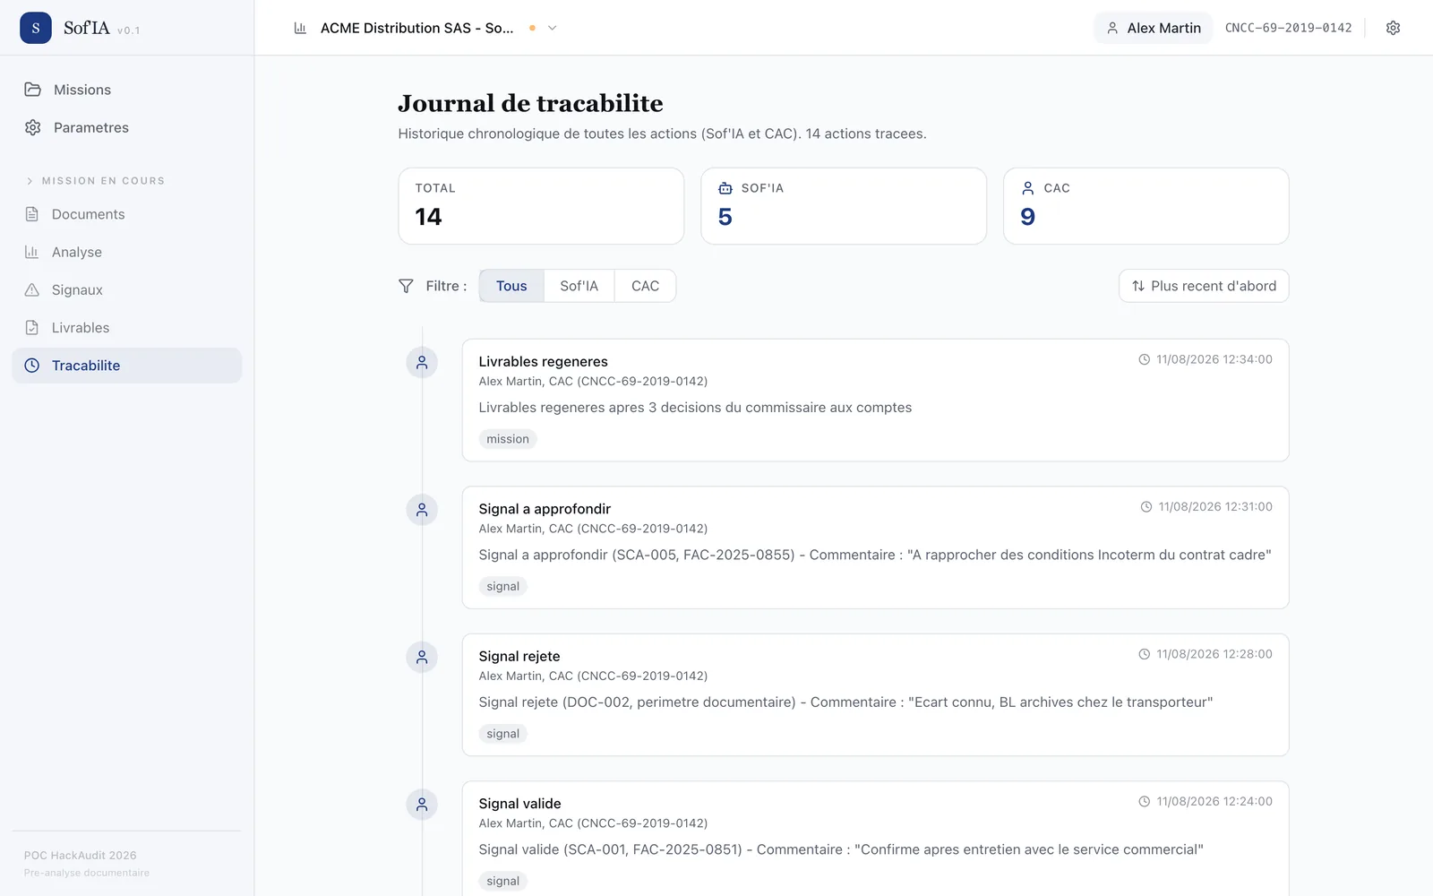Click the Alex Martin user button

pyautogui.click(x=1153, y=28)
